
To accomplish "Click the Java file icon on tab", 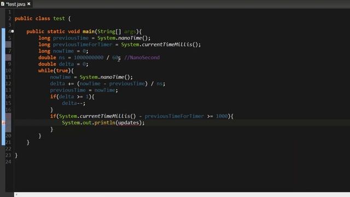I will [x=3, y=4].
